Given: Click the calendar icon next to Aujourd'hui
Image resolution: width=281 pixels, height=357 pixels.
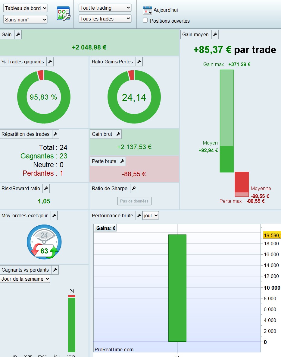Looking at the screenshot, I should pos(148,10).
